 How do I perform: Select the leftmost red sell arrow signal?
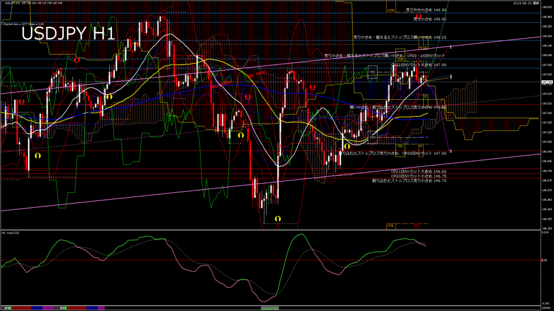(x=22, y=101)
